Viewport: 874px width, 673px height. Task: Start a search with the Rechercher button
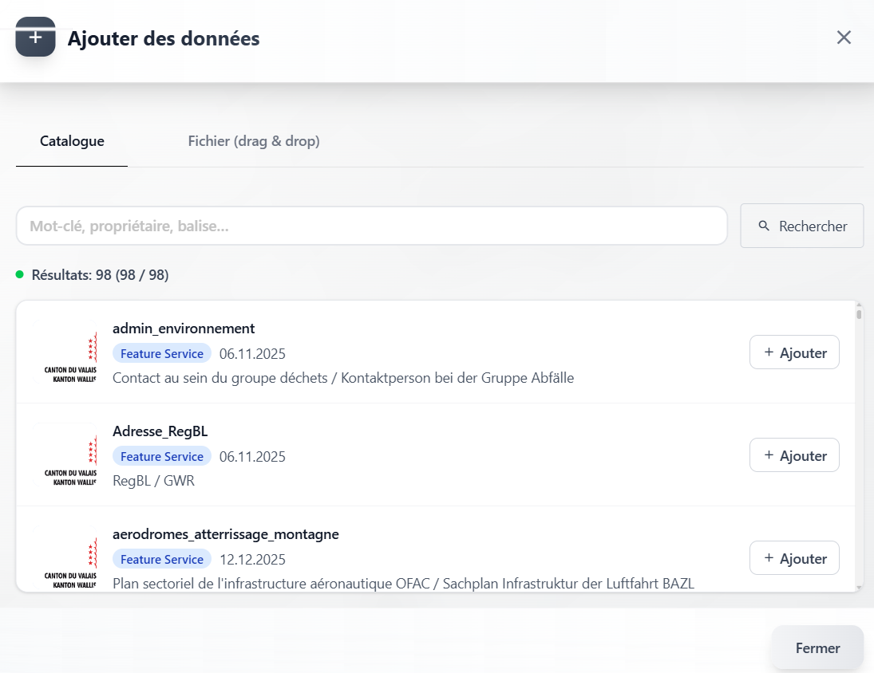(x=801, y=226)
